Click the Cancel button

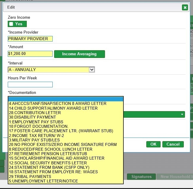pyautogui.click(x=173, y=144)
